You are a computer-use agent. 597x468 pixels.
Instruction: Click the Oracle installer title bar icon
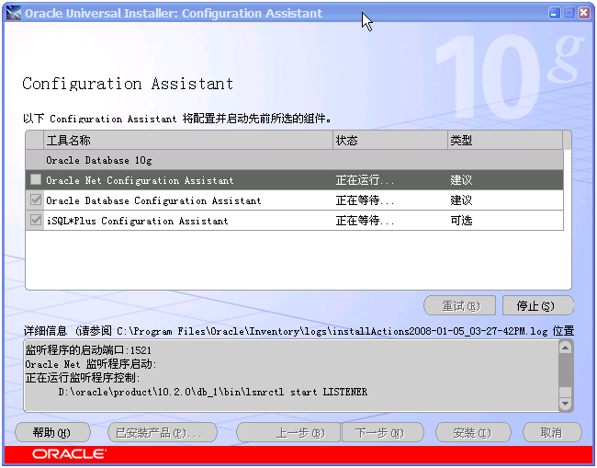tap(14, 14)
